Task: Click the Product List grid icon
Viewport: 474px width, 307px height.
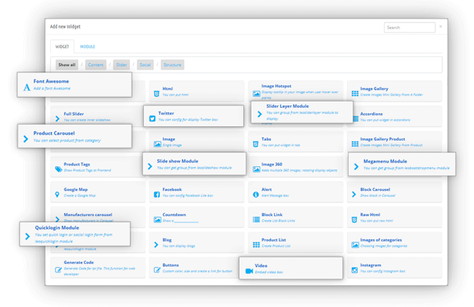Action: (x=256, y=245)
